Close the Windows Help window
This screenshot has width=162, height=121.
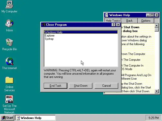pos(157,15)
